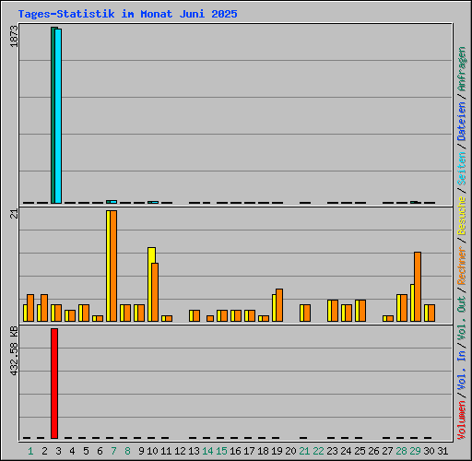Click the 21 visits axis label
Screen dimensions: 472x461
[14, 214]
